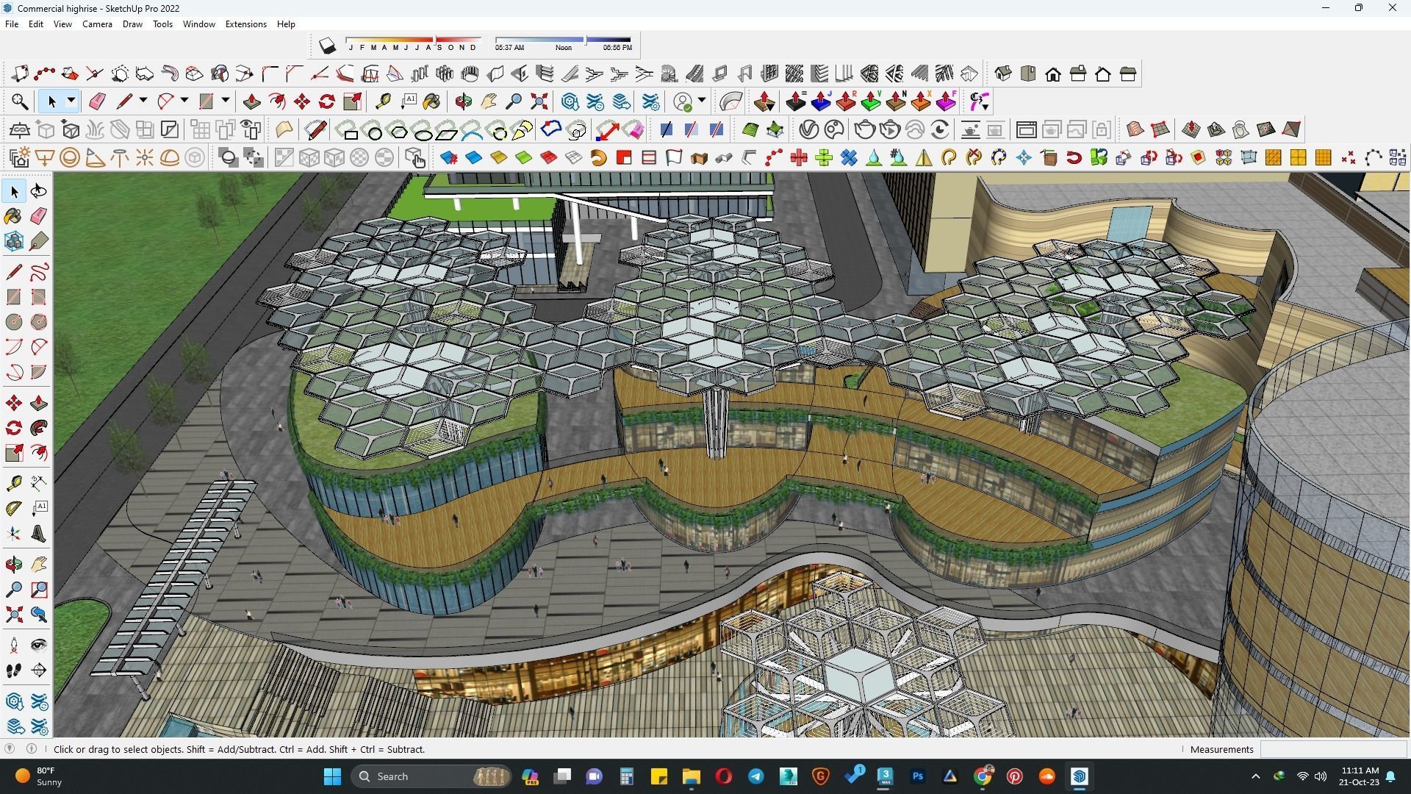The image size is (1411, 794).
Task: Select the Make Component tool in left toolbar
Action: pyautogui.click(x=14, y=241)
